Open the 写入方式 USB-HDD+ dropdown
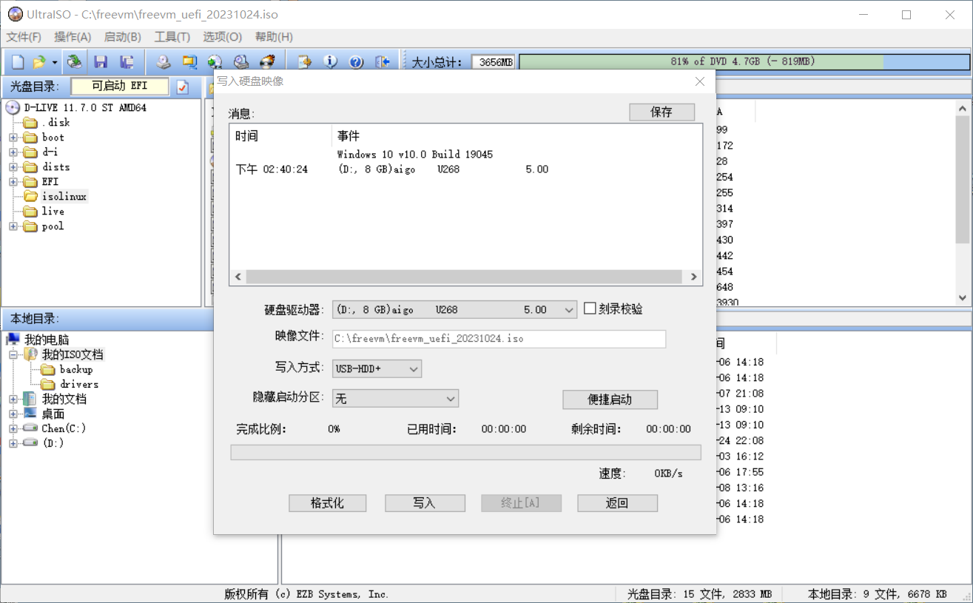 click(x=414, y=368)
